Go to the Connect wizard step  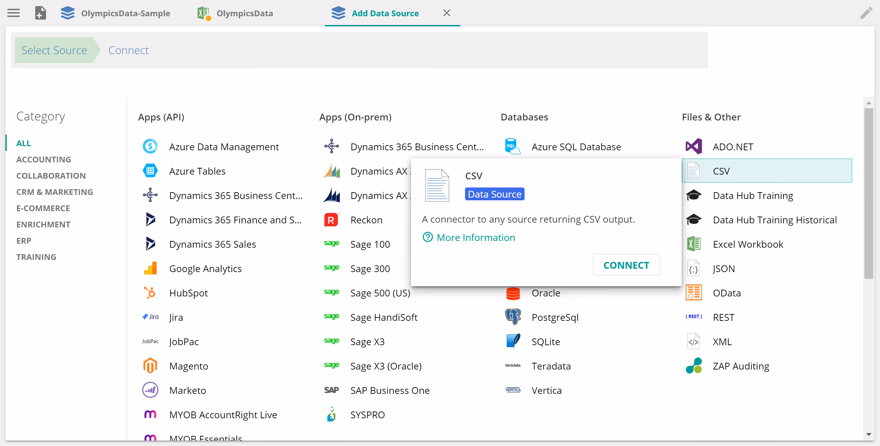click(x=129, y=50)
